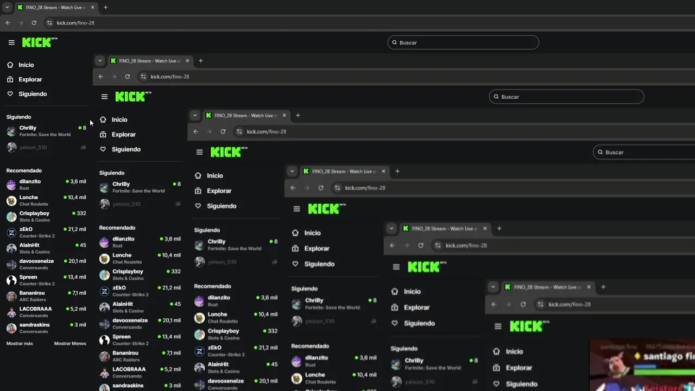Screen dimensions: 695x391
Task: Click the hamburger menu in the innermost mirrored Kick page
Action: pyautogui.click(x=498, y=326)
